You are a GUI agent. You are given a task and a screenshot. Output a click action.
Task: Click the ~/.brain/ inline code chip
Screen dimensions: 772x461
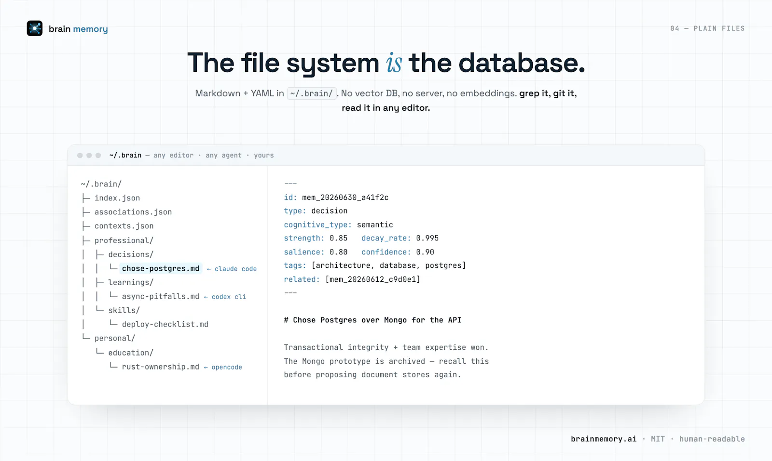coord(311,93)
